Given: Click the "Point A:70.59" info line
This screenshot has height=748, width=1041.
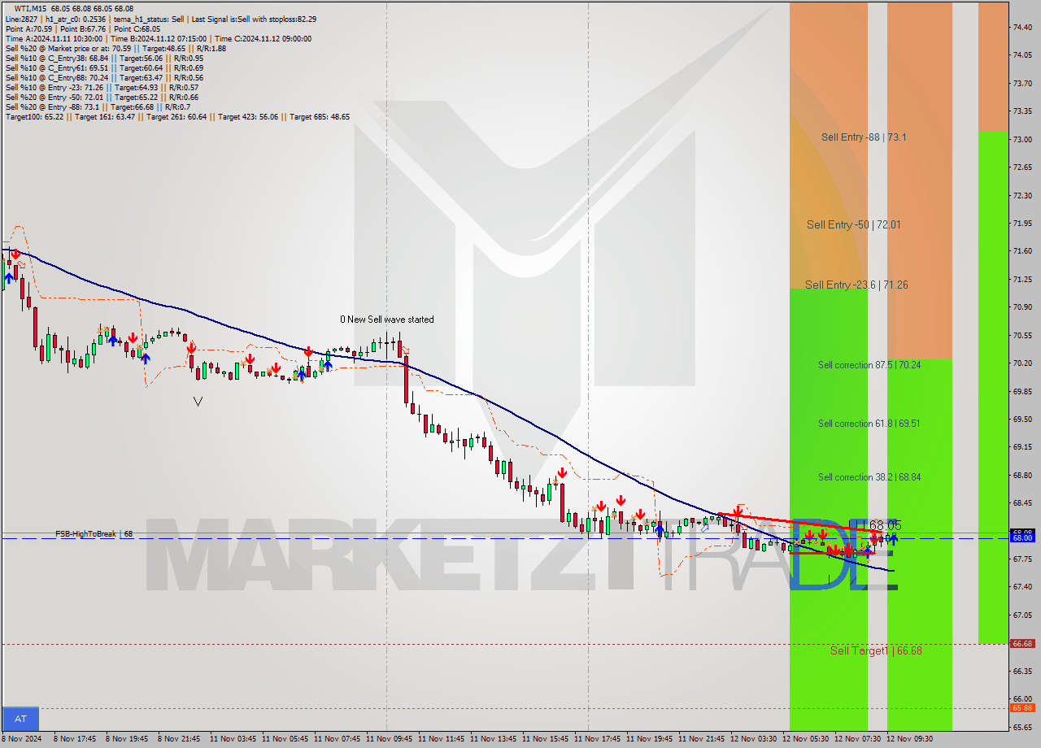Looking at the screenshot, I should (x=83, y=28).
